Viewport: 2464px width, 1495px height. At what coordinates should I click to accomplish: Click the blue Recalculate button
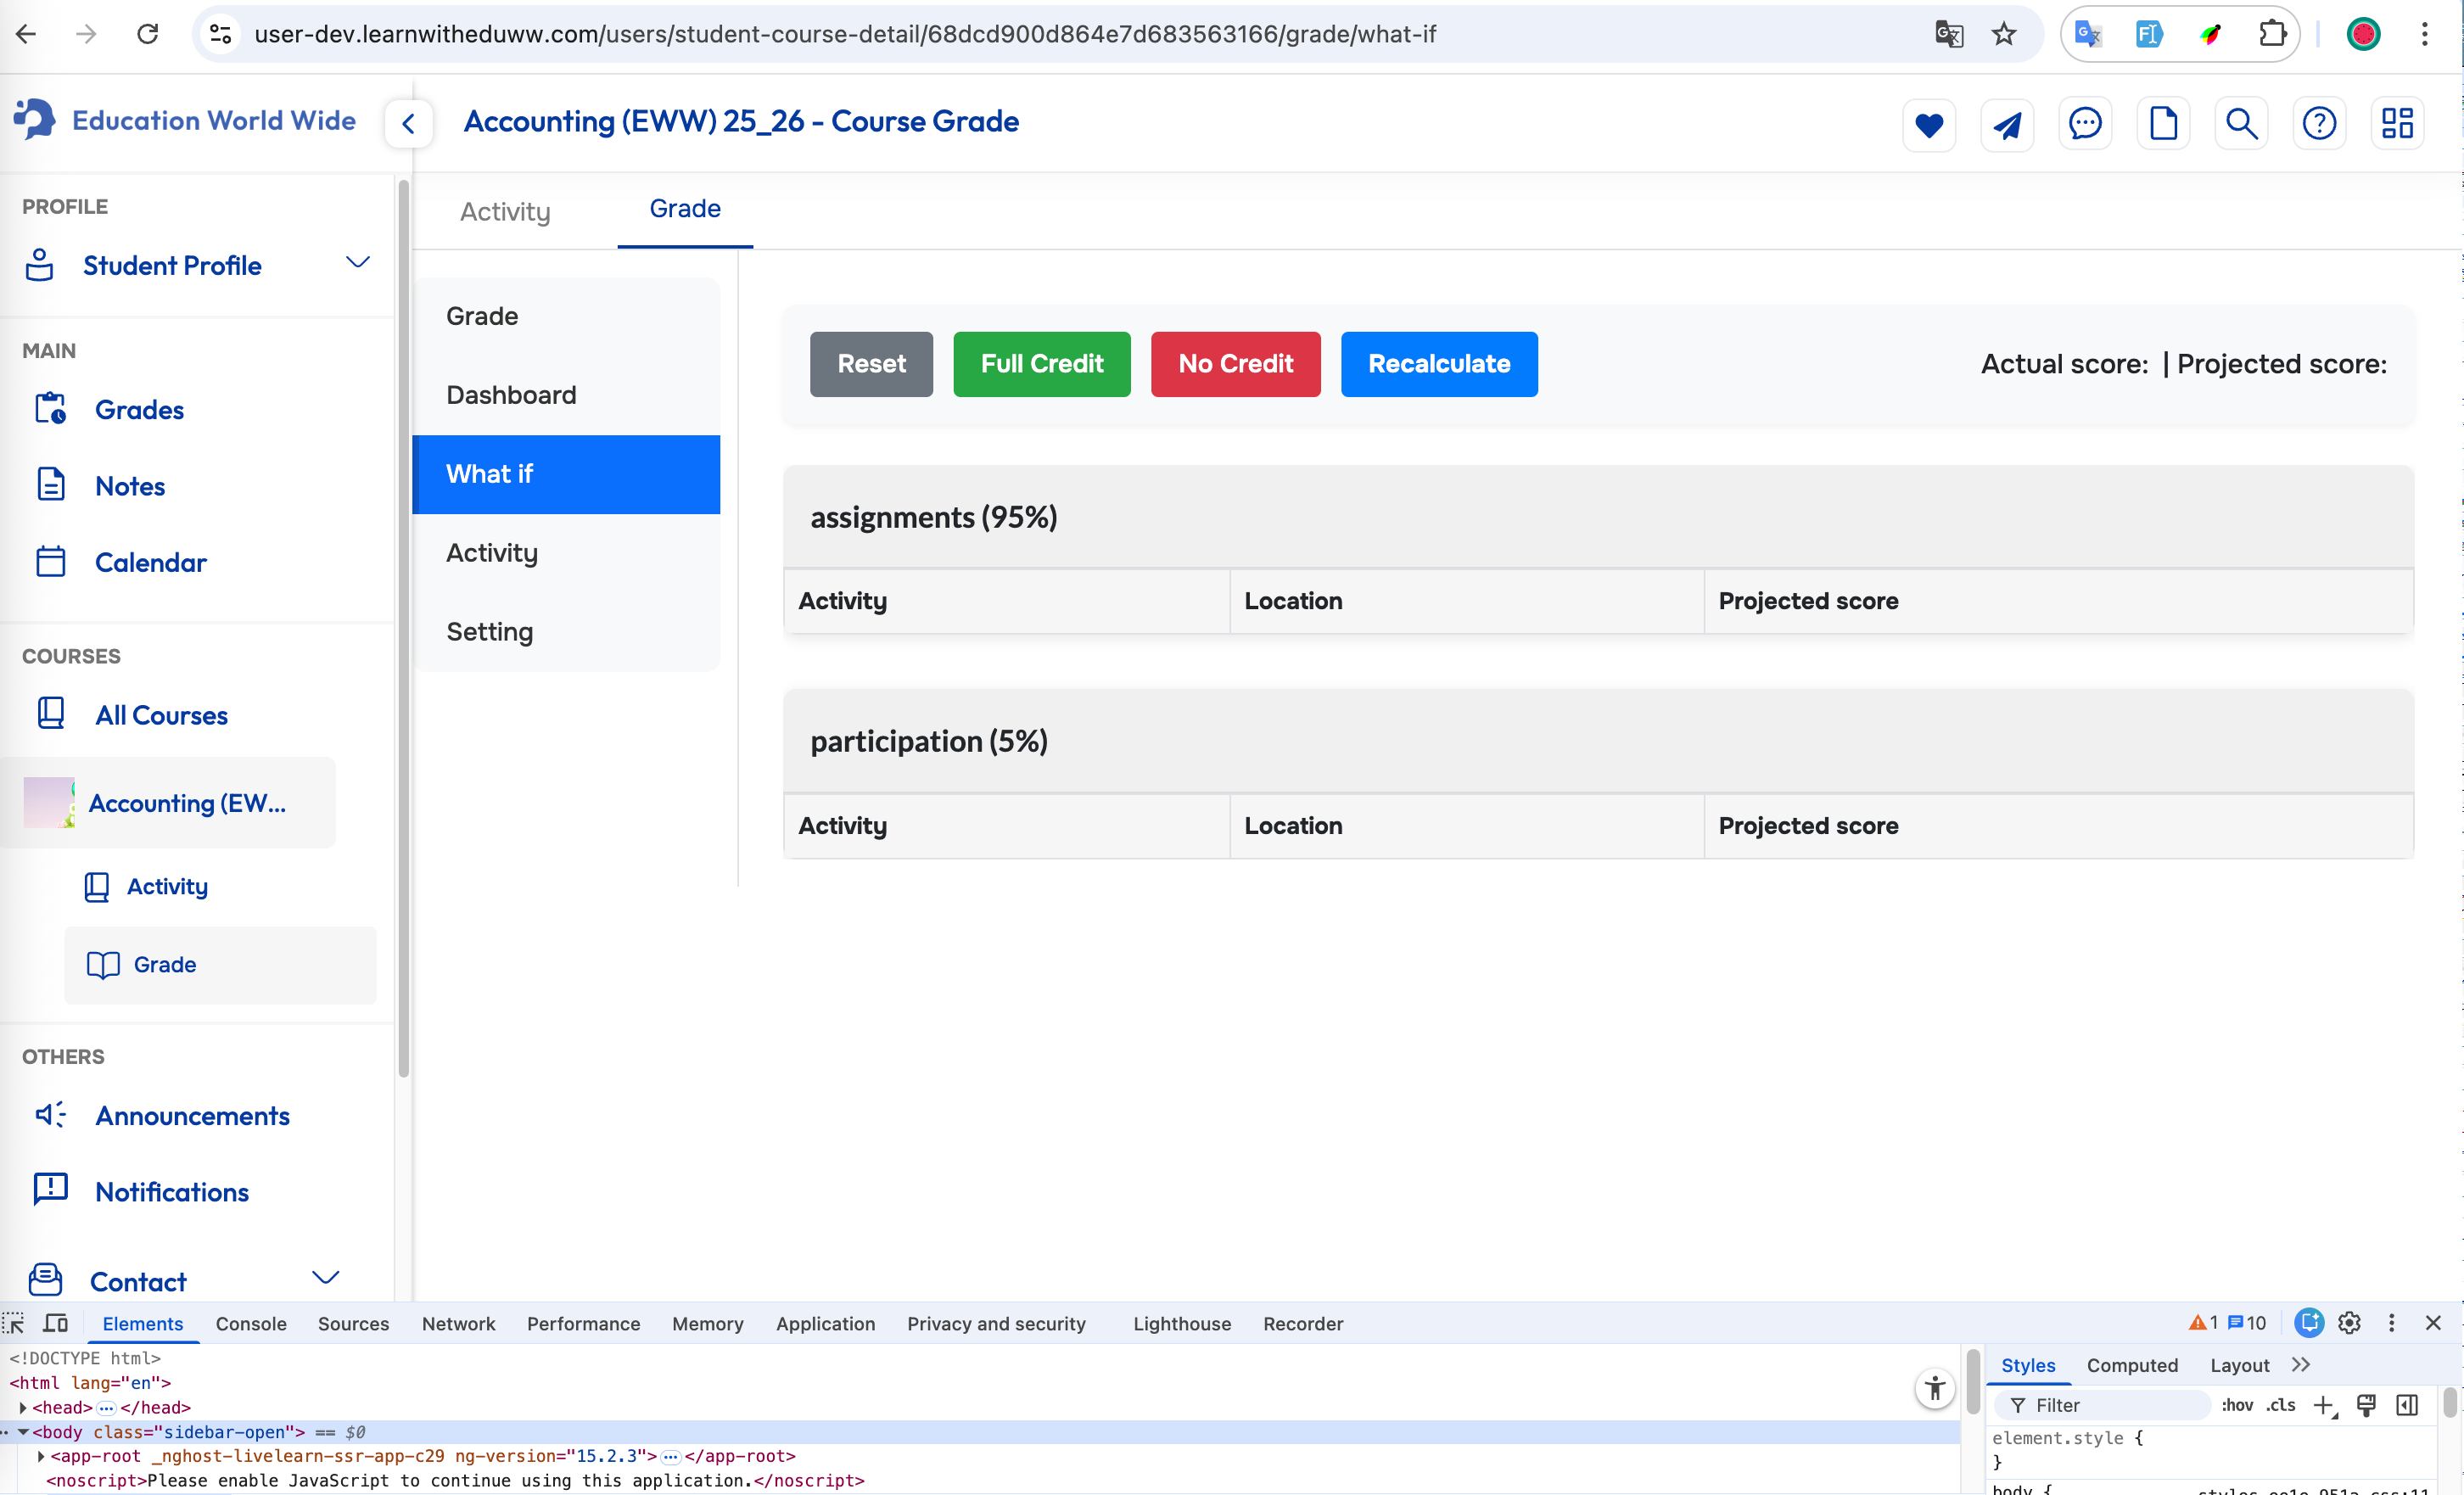click(x=1438, y=364)
